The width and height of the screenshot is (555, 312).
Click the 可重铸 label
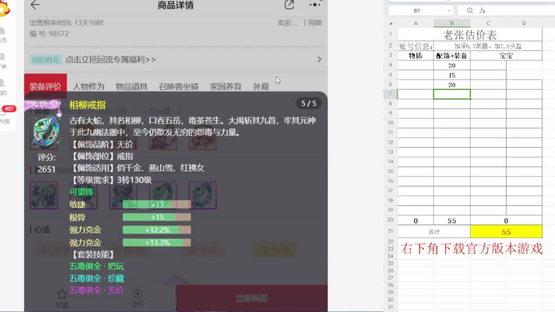(82, 192)
